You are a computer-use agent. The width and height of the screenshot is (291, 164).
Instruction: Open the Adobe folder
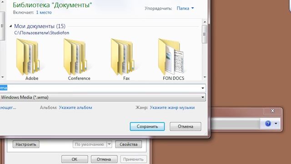(30, 59)
